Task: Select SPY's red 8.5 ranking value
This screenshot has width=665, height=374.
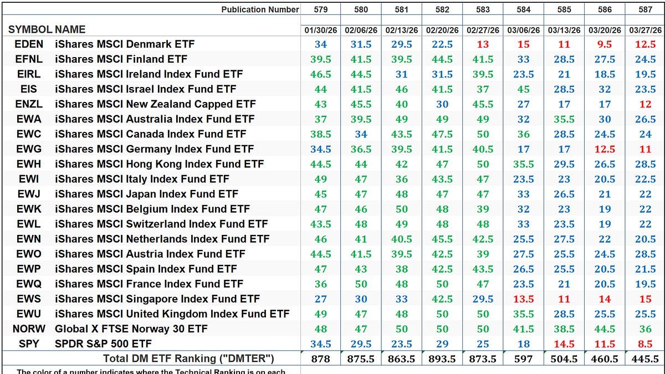Action: tap(645, 344)
